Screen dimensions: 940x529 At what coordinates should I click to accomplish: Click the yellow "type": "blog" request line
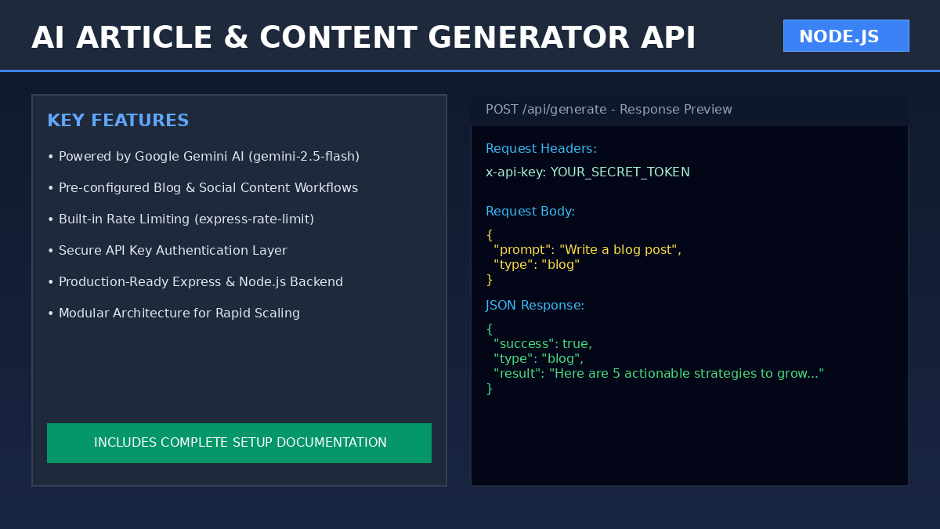537,265
